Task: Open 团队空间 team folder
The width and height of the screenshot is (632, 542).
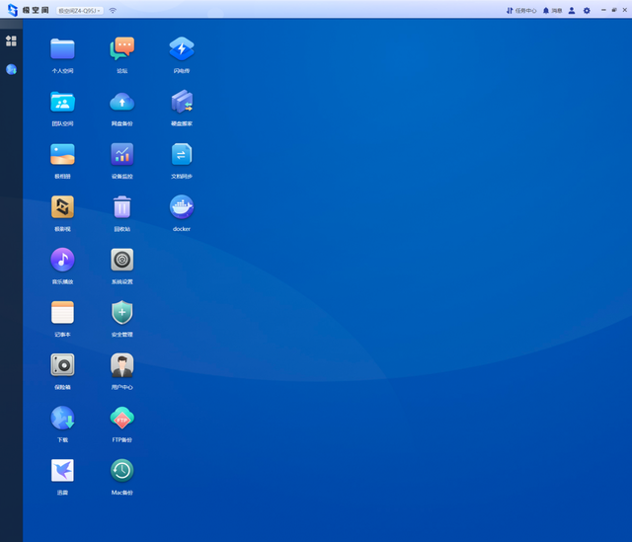Action: [62, 101]
